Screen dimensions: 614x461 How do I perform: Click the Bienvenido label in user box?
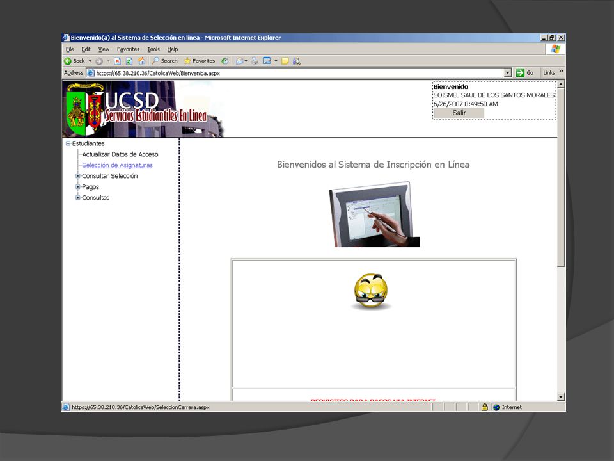click(451, 86)
